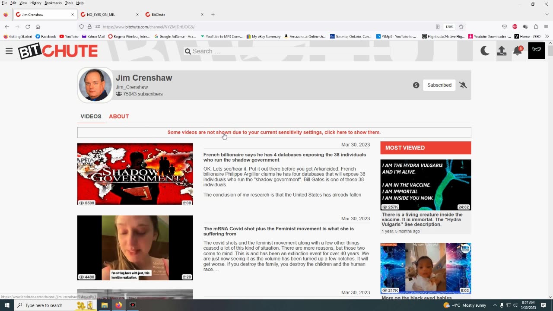Open a new browser tab
The image size is (553, 311).
pos(213,15)
